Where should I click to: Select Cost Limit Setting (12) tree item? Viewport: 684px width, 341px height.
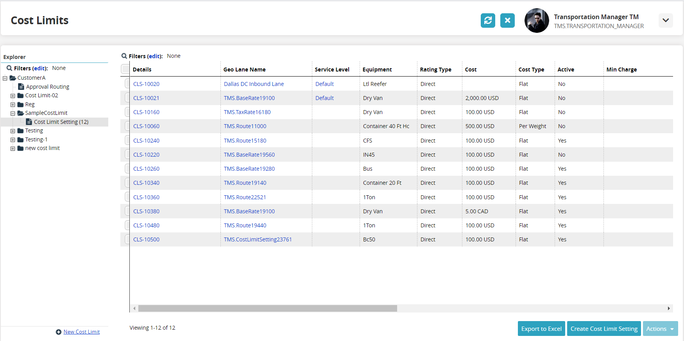pos(61,122)
